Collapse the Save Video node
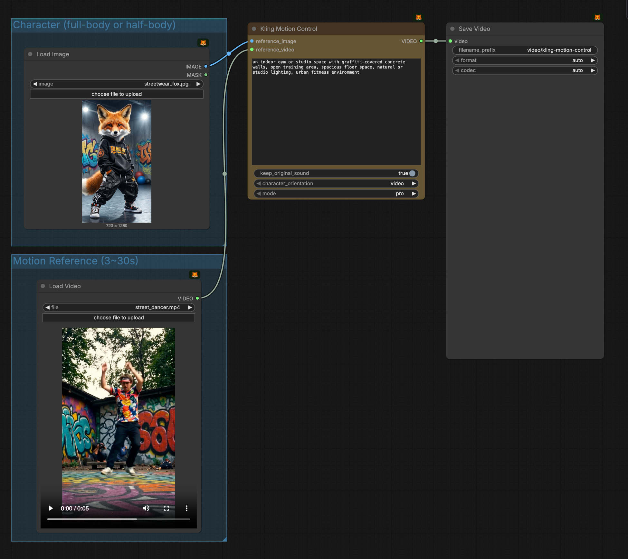 (452, 29)
